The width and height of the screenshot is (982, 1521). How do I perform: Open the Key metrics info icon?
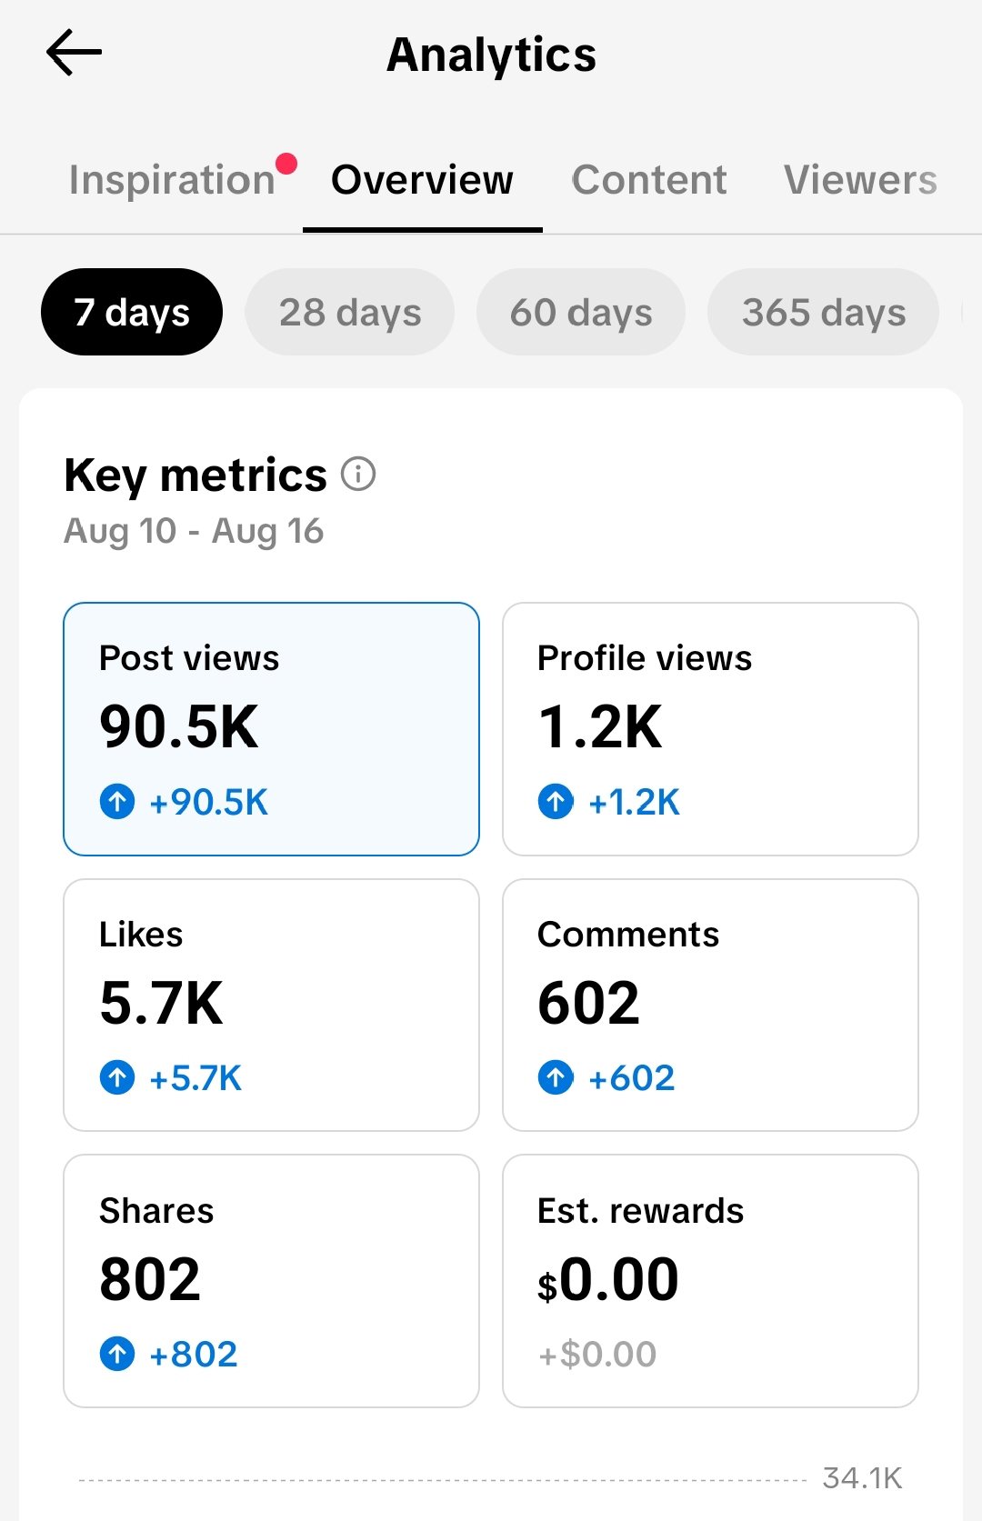pos(358,474)
